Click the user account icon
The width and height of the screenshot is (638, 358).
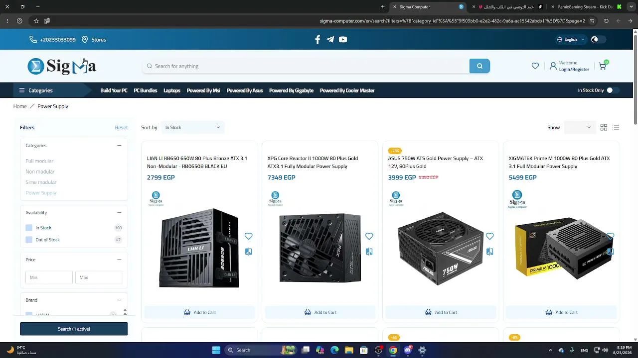[553, 66]
